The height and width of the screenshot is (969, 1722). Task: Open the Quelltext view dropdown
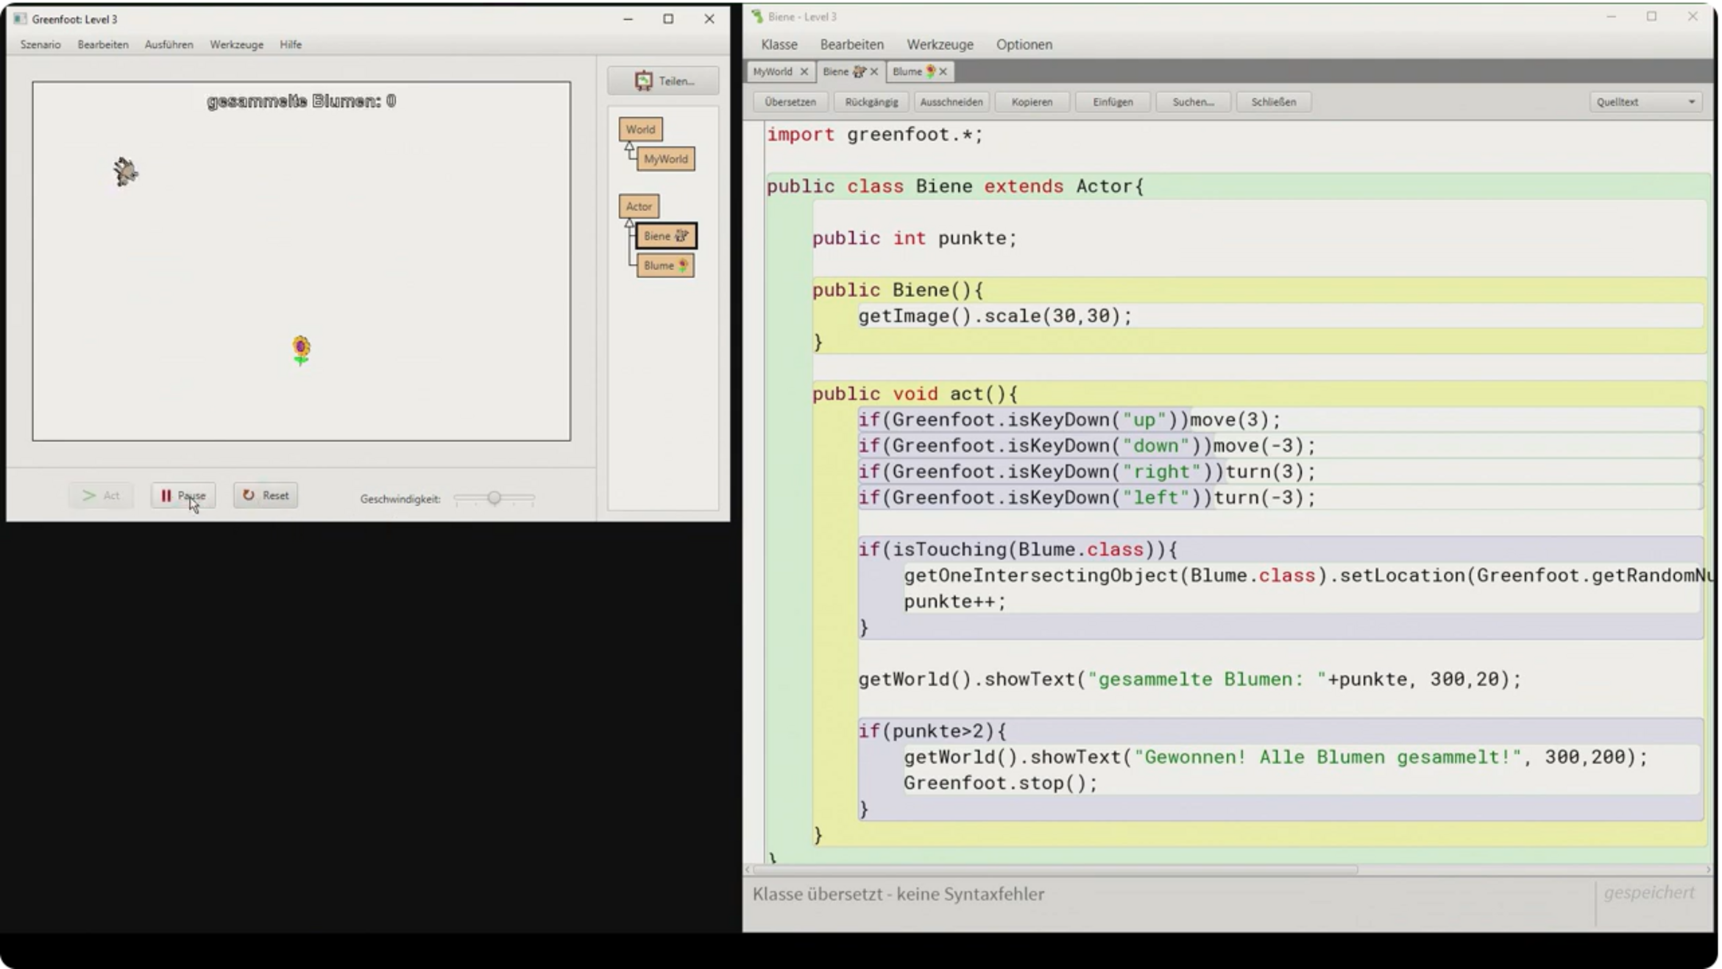pyautogui.click(x=1645, y=102)
